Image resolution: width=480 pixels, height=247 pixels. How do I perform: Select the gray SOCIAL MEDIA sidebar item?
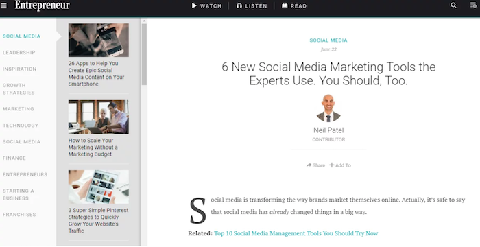click(21, 142)
